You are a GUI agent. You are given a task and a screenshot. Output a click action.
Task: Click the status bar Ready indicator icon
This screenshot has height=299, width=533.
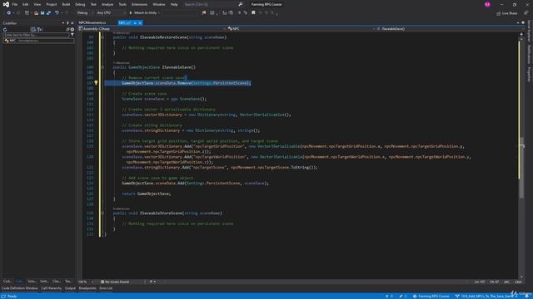point(3,296)
